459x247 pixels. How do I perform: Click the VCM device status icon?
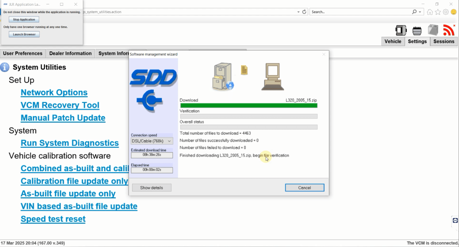tap(401, 30)
